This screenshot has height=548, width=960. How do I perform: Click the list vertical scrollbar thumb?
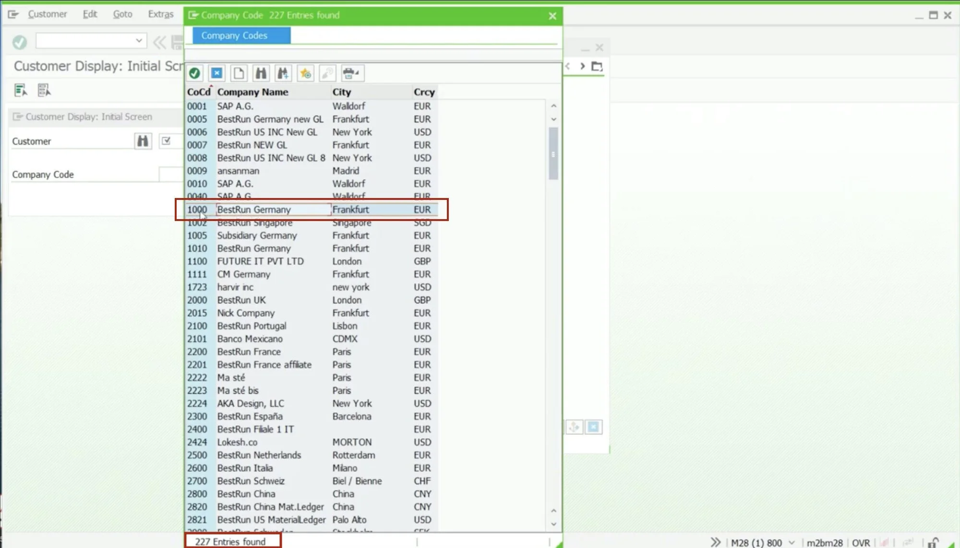coord(553,153)
